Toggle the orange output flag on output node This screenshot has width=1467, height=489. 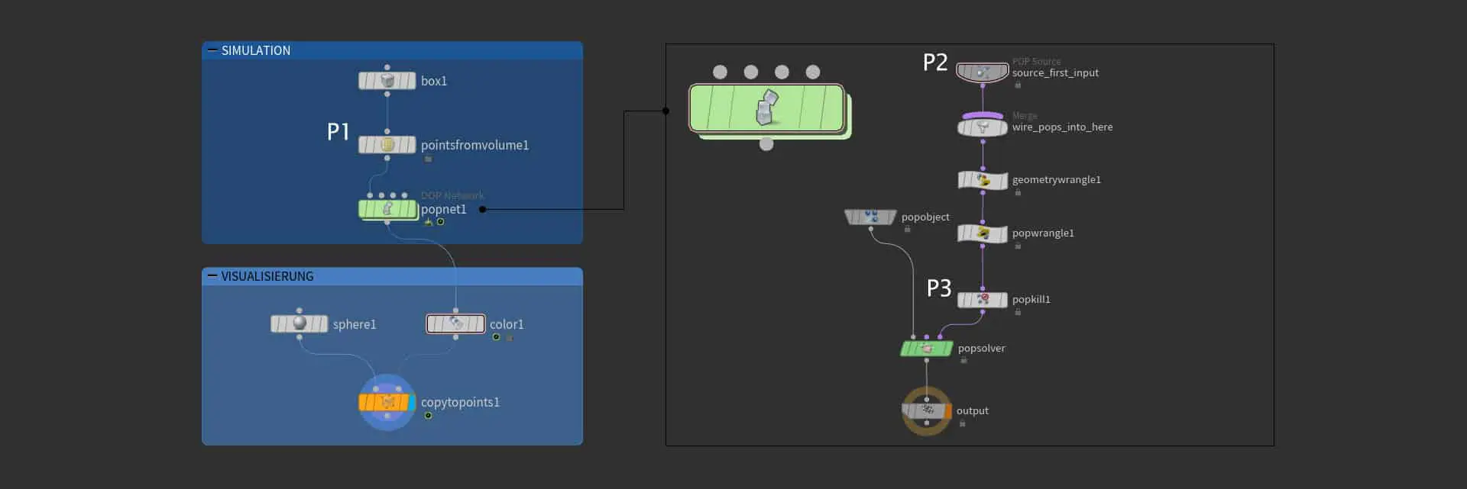[x=948, y=411]
